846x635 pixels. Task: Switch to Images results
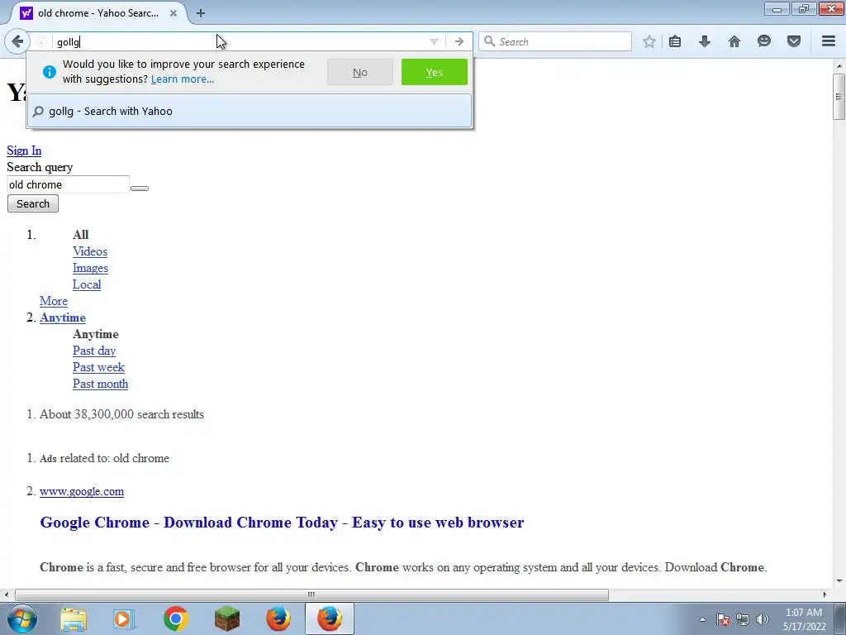pos(90,269)
